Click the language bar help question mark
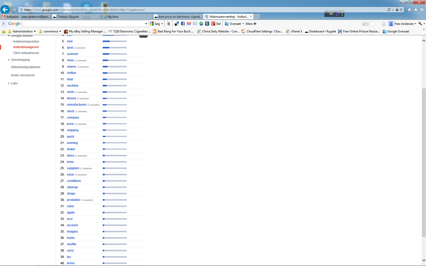Screen dimensions: 426x266 point(337,14)
